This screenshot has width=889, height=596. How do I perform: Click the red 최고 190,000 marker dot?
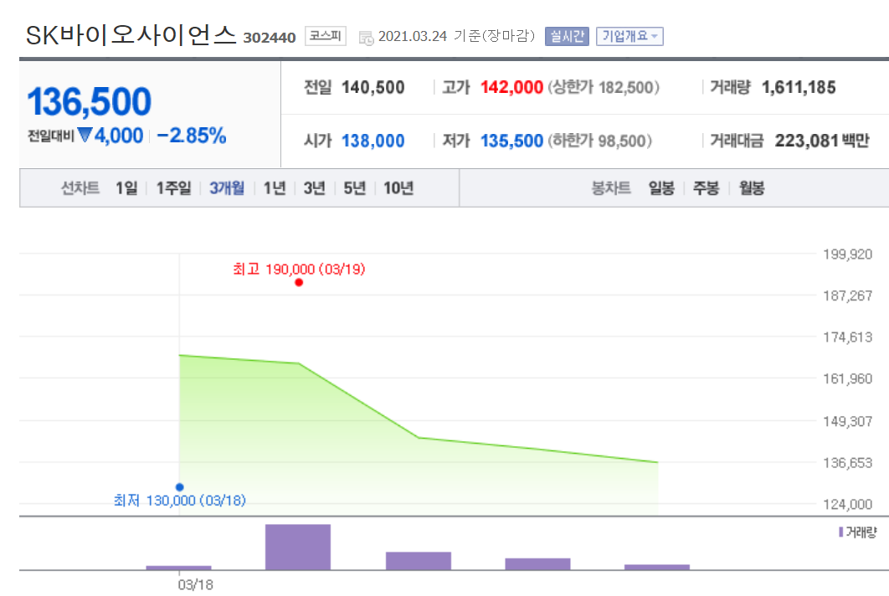click(x=299, y=282)
